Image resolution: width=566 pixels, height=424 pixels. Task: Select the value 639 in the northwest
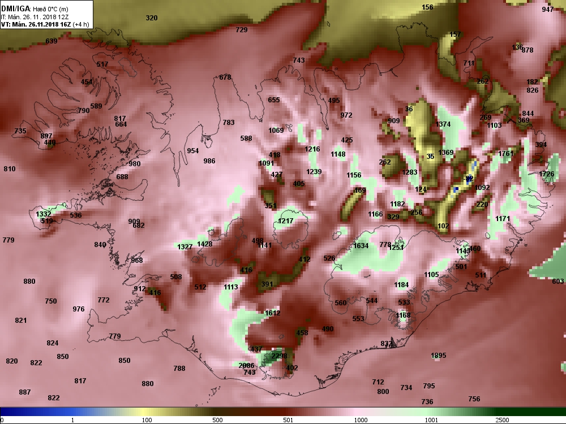click(x=52, y=41)
